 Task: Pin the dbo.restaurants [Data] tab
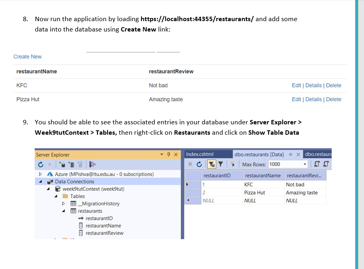point(291,154)
